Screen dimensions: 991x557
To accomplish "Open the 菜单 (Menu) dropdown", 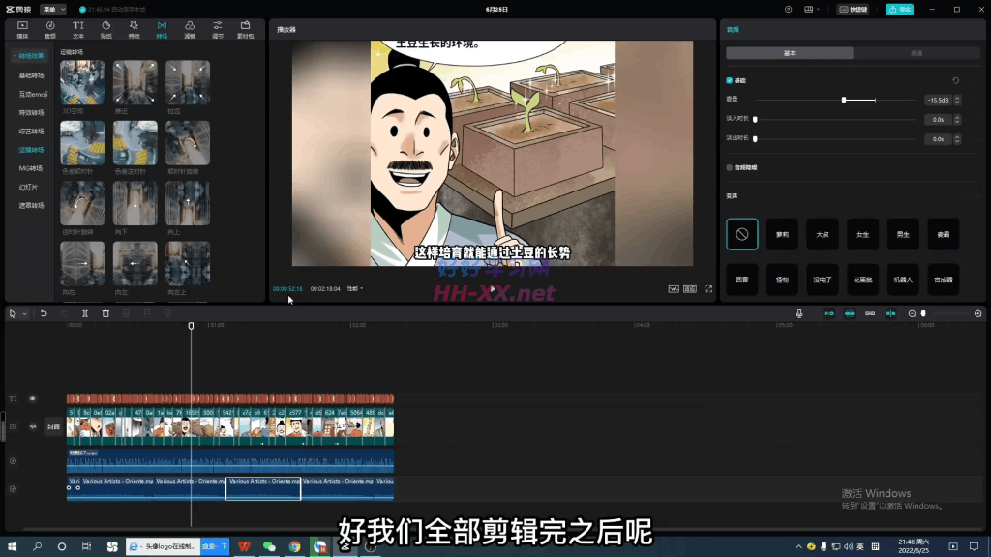I will pyautogui.click(x=53, y=10).
